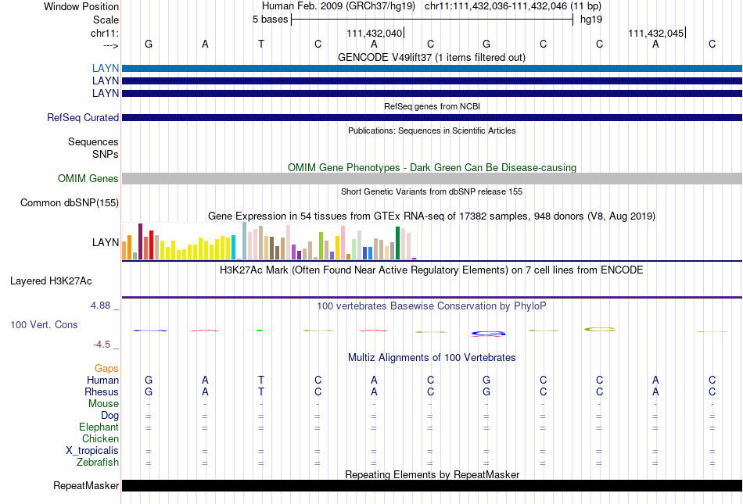Click the T base in the chr11 ruler row
Image resolution: width=743 pixels, height=504 pixels.
[261, 44]
